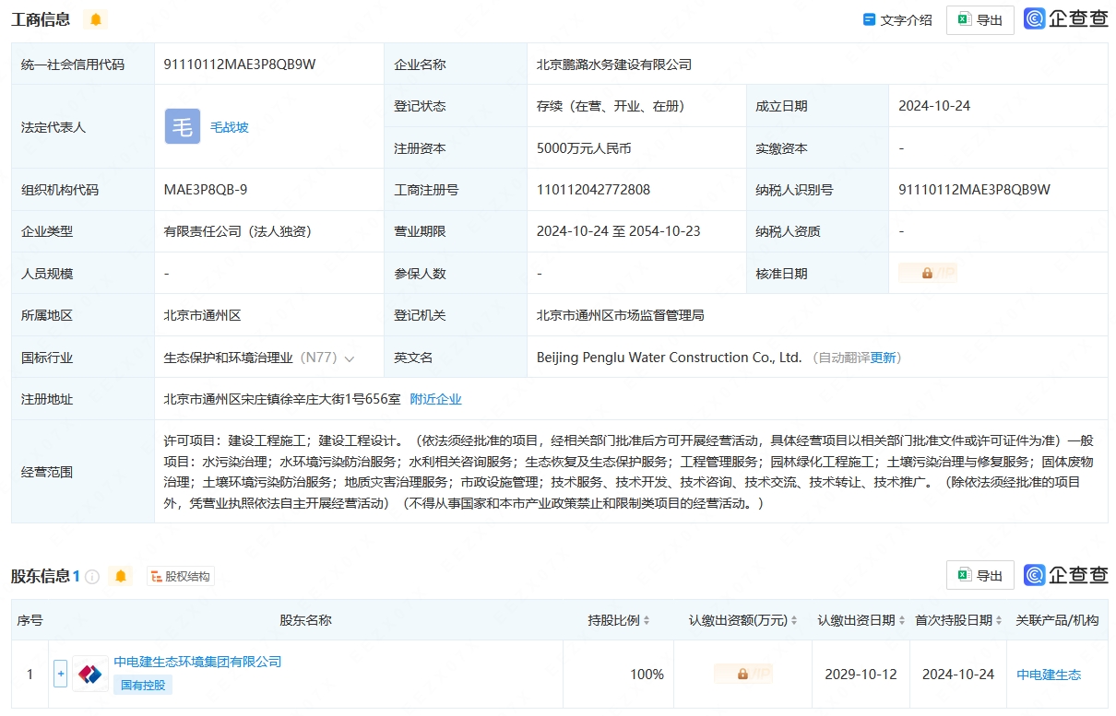The image size is (1116, 716).
Task: Click the bell icon beside 股东信息
Action: coord(120,577)
